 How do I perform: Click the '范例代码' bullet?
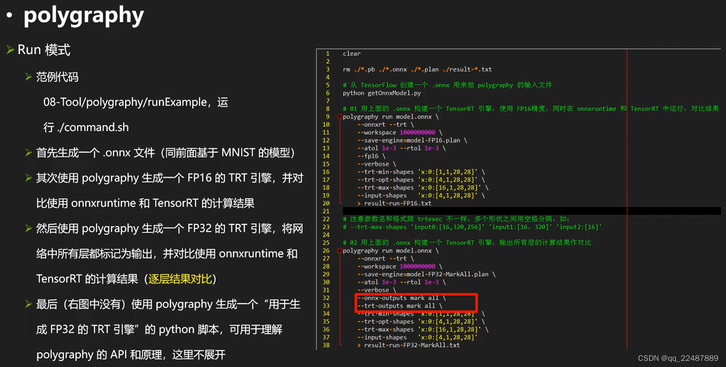coord(57,77)
